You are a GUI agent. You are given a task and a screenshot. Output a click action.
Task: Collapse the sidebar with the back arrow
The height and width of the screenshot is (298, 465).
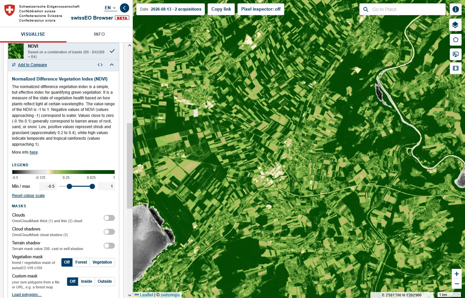(124, 8)
